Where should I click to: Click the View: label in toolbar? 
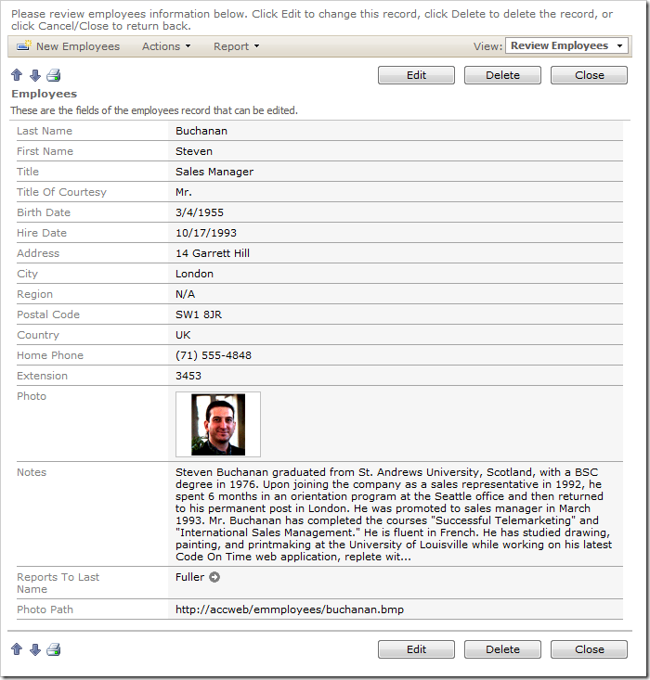click(x=487, y=46)
